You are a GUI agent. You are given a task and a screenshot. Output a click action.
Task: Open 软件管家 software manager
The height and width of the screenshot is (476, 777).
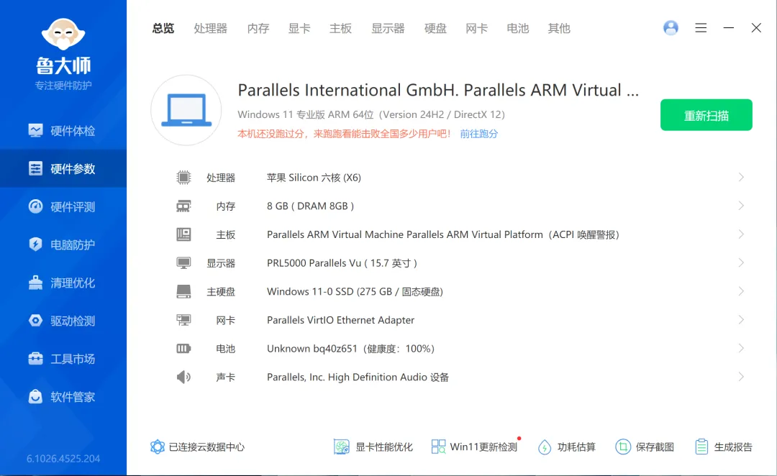[x=63, y=397]
